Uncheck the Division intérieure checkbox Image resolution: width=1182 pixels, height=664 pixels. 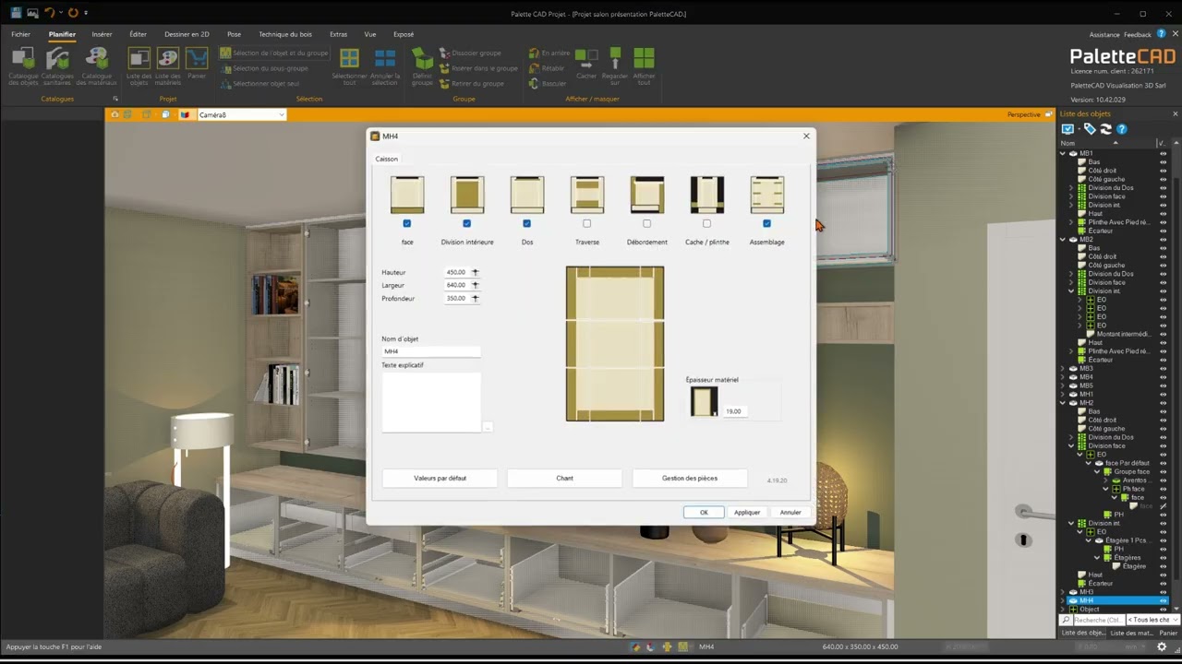(x=466, y=223)
